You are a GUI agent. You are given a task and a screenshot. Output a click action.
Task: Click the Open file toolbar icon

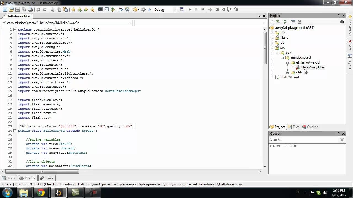(11, 9)
